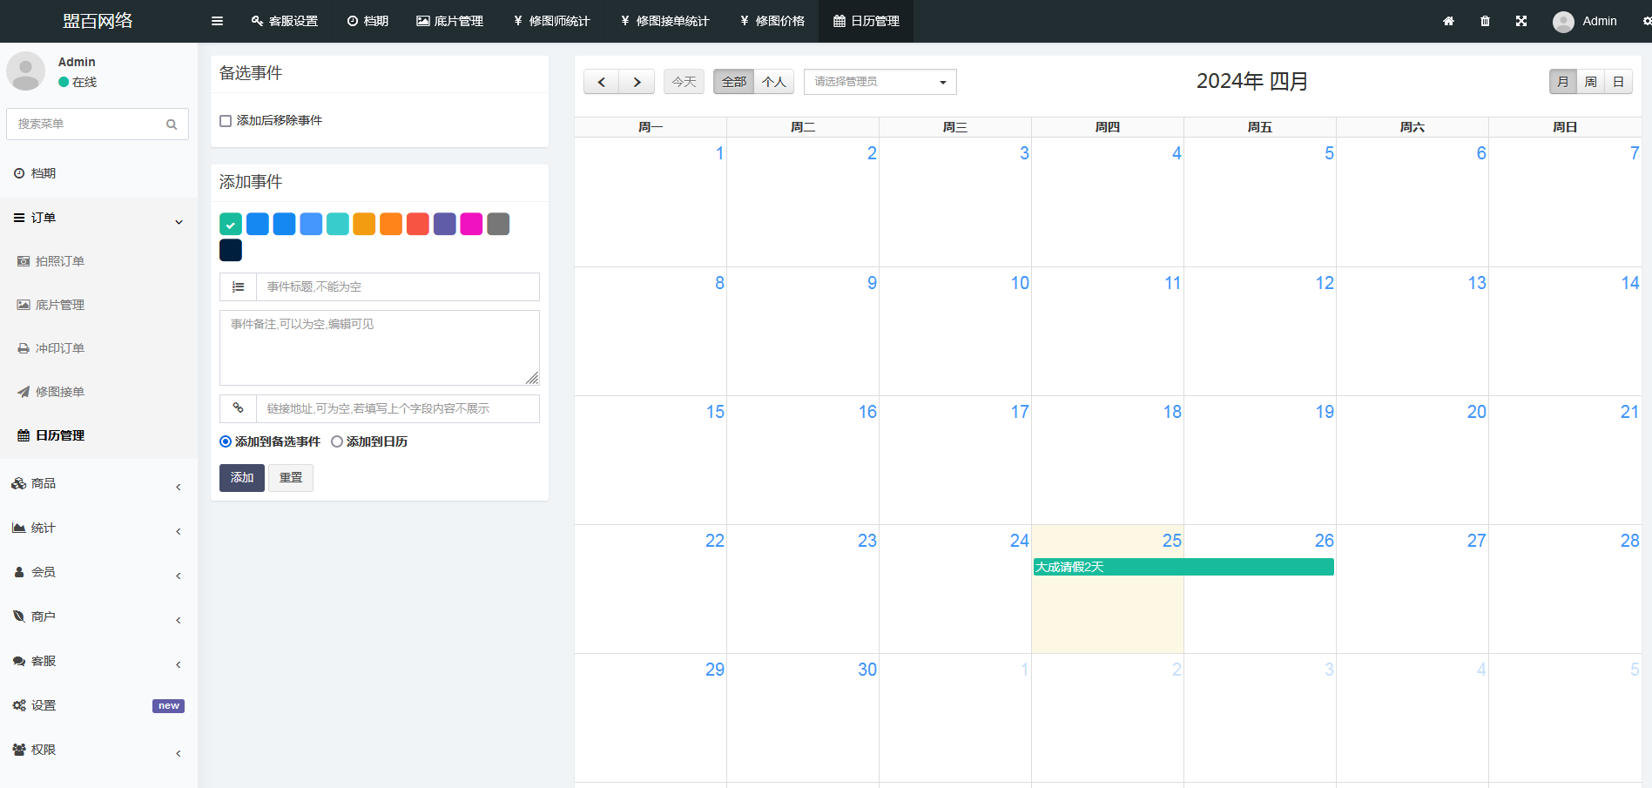1652x788 pixels.
Task: Click the 添加 button
Action: [x=241, y=478]
